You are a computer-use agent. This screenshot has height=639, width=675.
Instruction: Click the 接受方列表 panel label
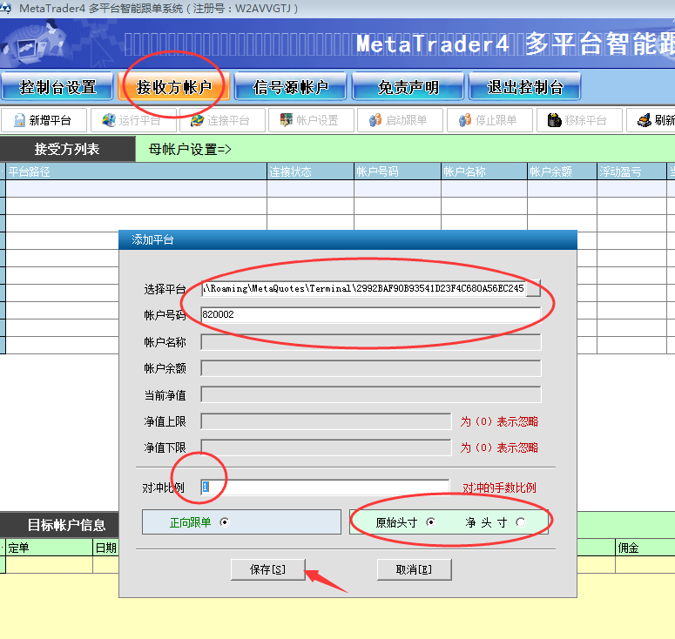tap(67, 149)
